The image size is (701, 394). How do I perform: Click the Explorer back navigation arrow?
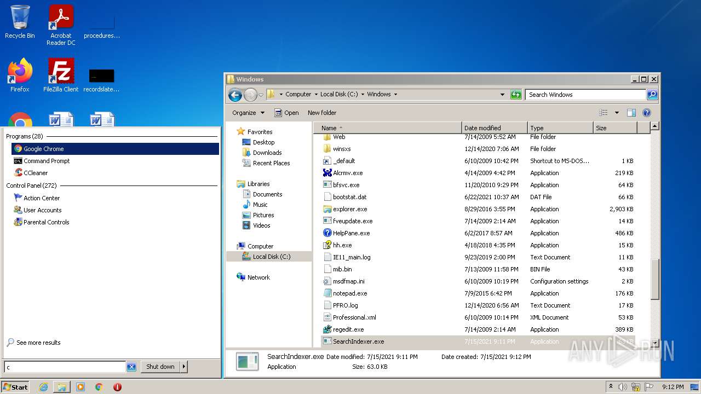[235, 95]
